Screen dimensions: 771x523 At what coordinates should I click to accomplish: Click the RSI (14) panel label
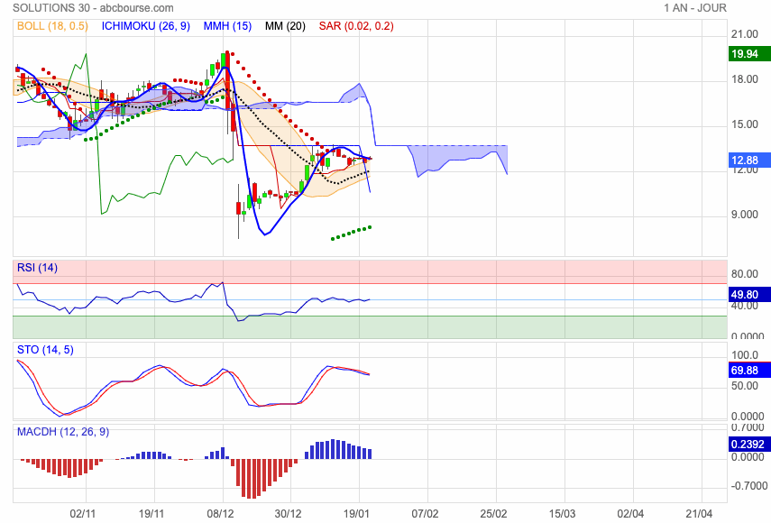point(37,268)
